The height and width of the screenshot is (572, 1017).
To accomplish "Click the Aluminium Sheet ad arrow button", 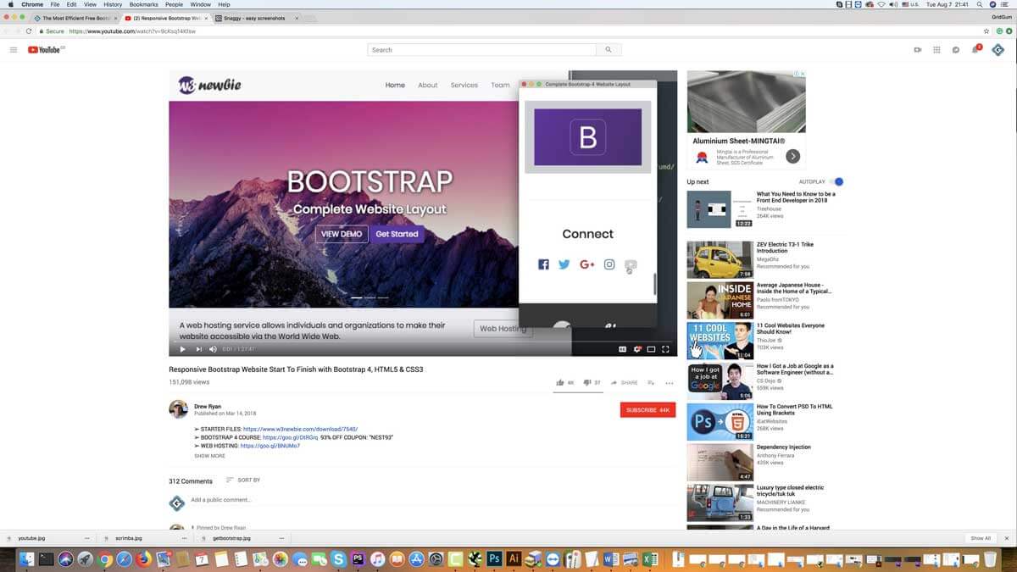I will [x=792, y=156].
